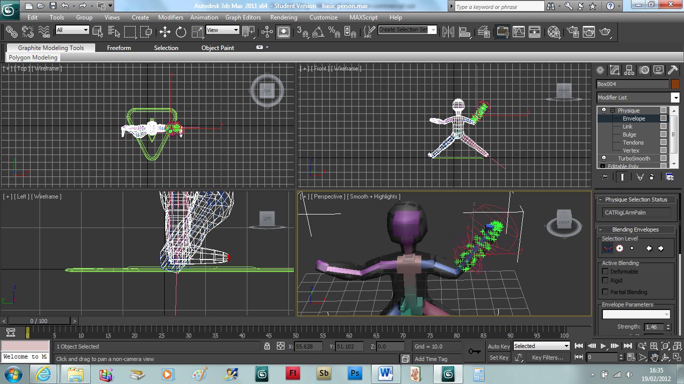Open the Curve Editor from the toolbar
The width and height of the screenshot is (684, 384).
518,32
